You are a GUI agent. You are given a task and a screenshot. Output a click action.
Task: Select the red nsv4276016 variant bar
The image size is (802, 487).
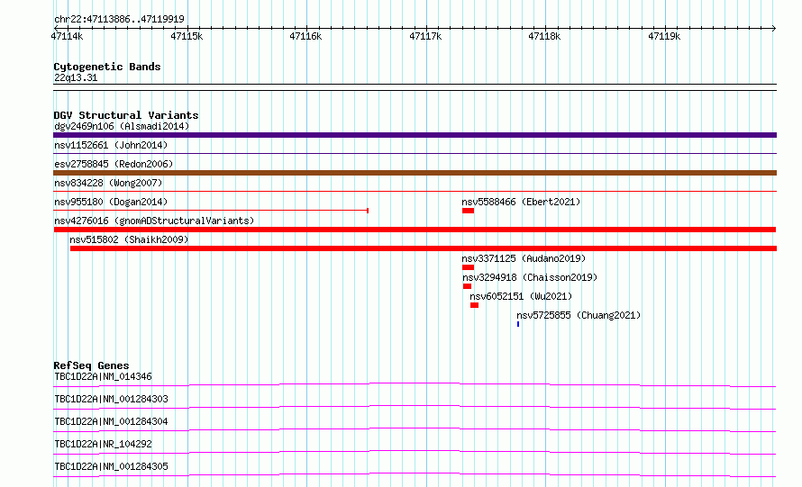(x=415, y=230)
